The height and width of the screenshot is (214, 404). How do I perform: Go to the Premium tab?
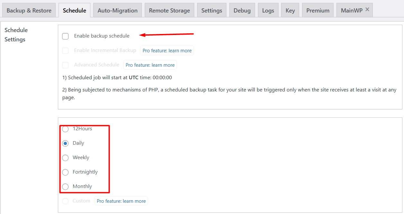point(317,10)
